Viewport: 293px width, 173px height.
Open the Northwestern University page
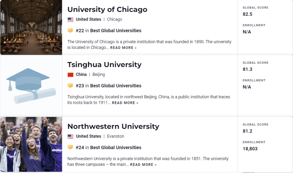tap(114, 126)
